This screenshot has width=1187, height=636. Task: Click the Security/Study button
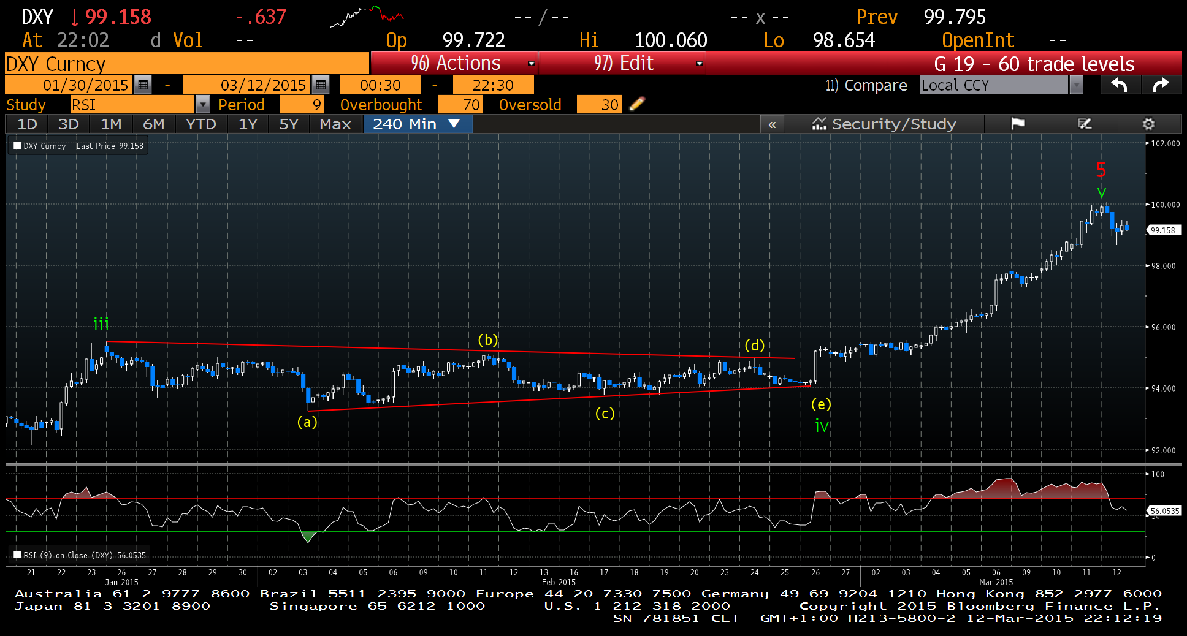point(884,124)
